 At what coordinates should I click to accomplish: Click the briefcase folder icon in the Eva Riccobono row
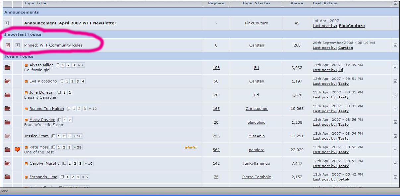tap(7, 81)
